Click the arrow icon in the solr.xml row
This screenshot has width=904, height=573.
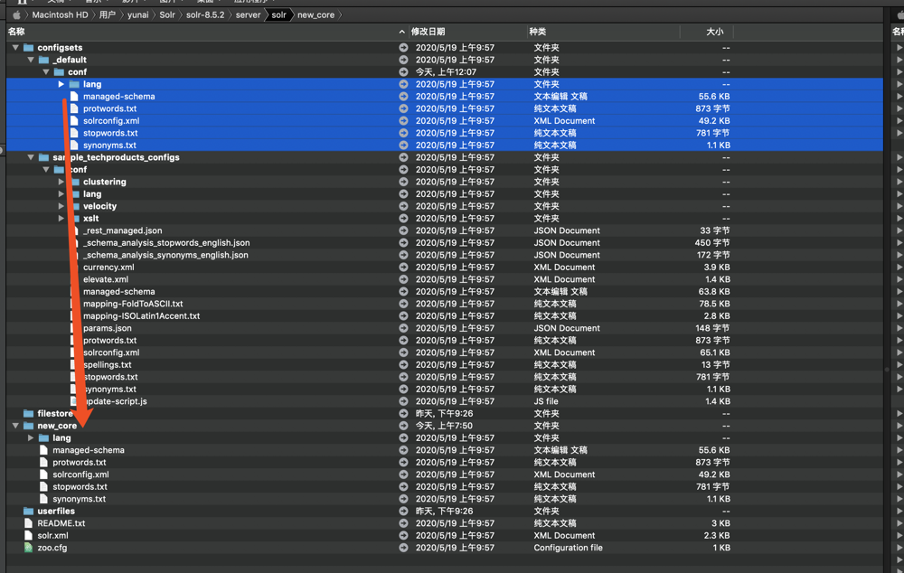tap(403, 536)
